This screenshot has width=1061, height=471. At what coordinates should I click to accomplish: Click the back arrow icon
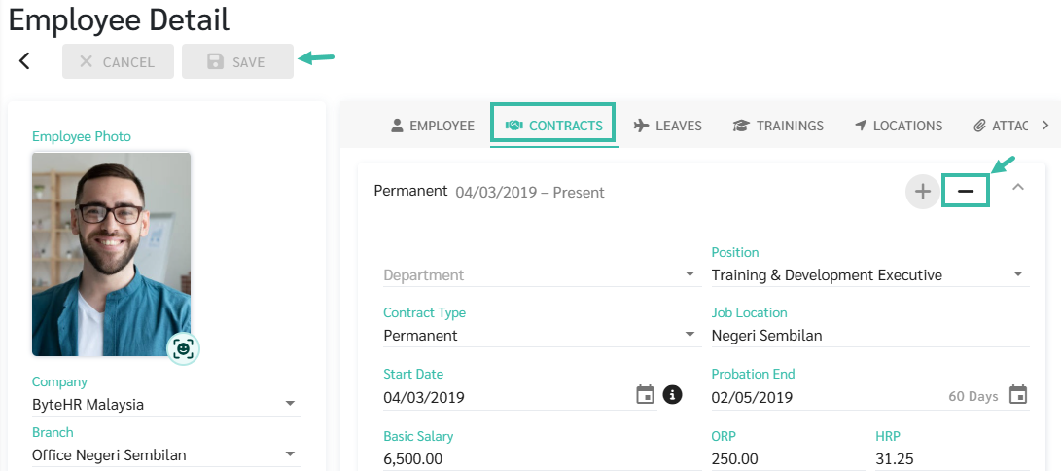coord(24,61)
